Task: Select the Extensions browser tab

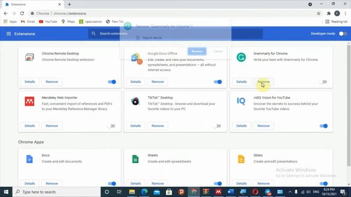Action: (32, 4)
